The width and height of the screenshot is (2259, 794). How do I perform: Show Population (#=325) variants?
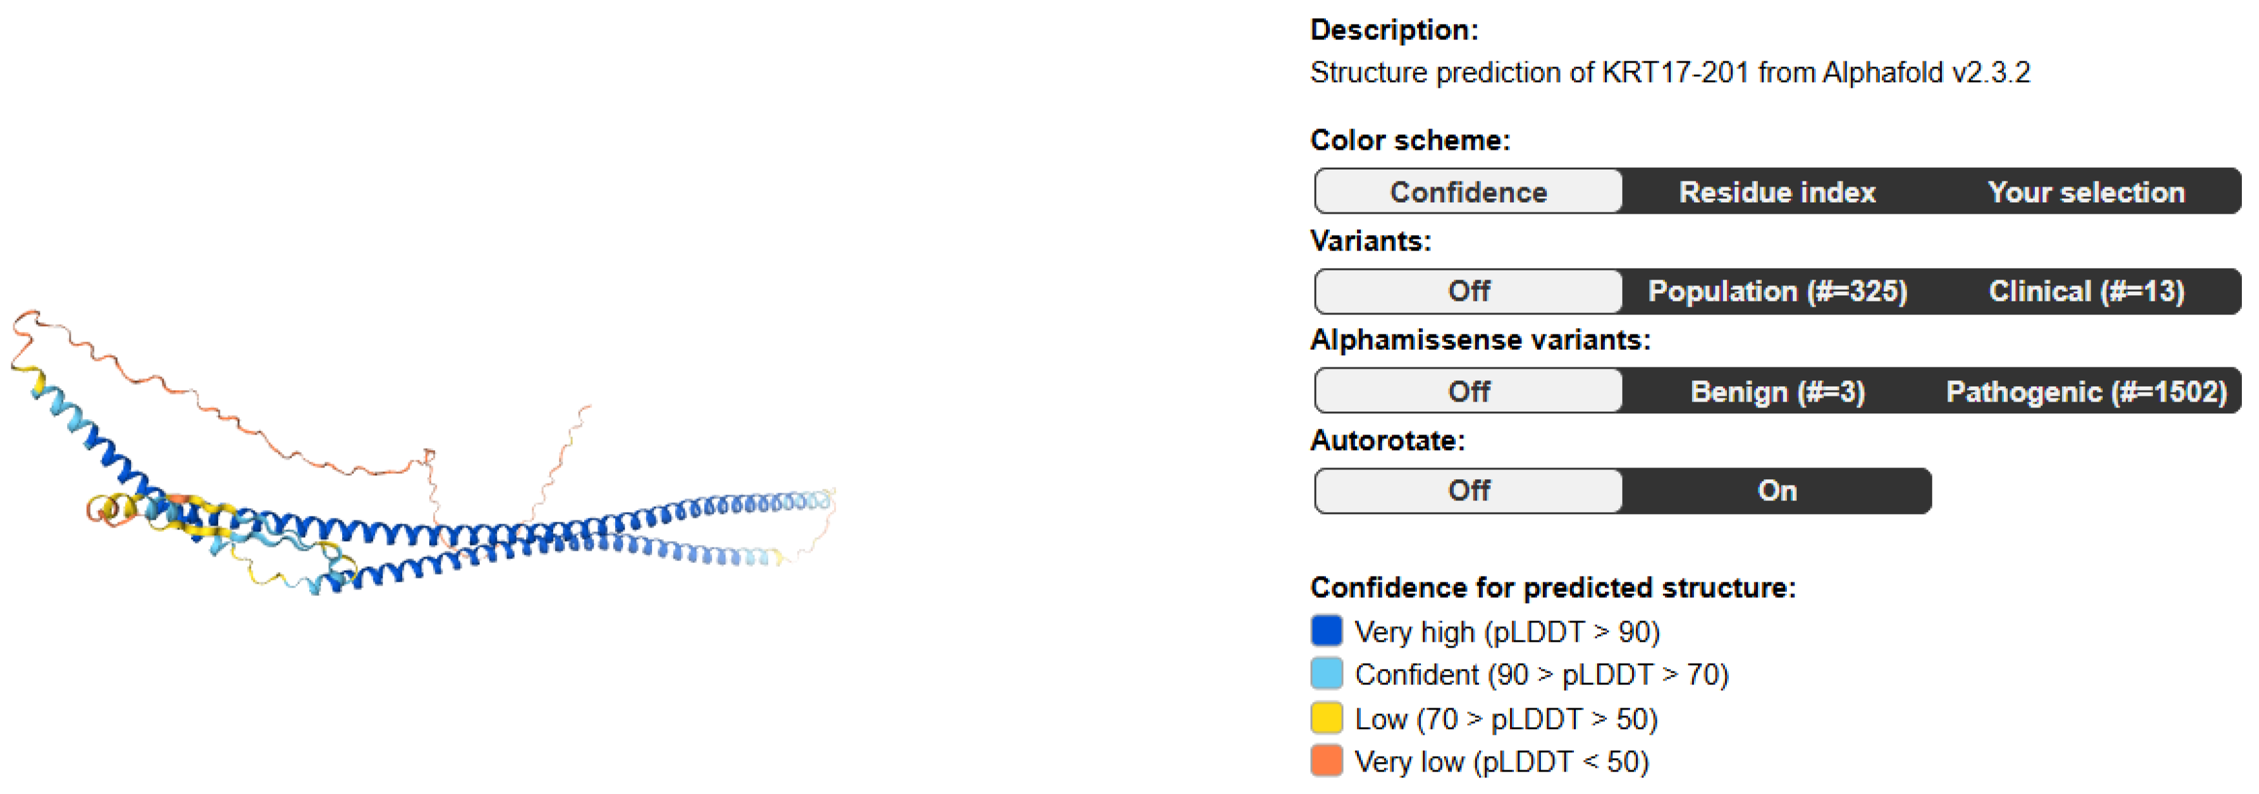pyautogui.click(x=1777, y=291)
